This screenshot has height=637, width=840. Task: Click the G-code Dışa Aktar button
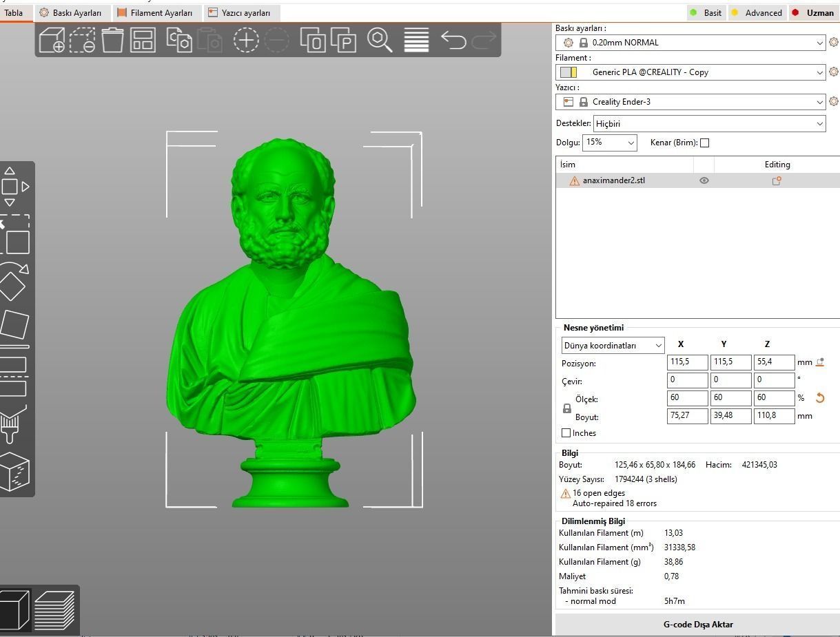[x=697, y=625]
